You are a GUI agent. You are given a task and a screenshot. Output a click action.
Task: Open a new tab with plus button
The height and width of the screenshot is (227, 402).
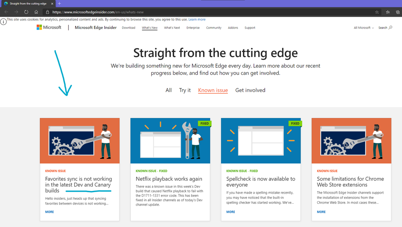(x=60, y=4)
